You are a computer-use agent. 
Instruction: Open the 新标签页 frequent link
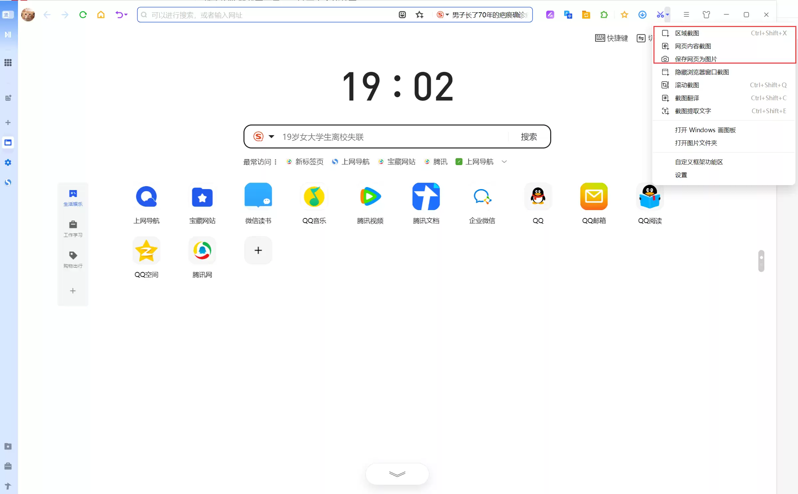click(305, 162)
